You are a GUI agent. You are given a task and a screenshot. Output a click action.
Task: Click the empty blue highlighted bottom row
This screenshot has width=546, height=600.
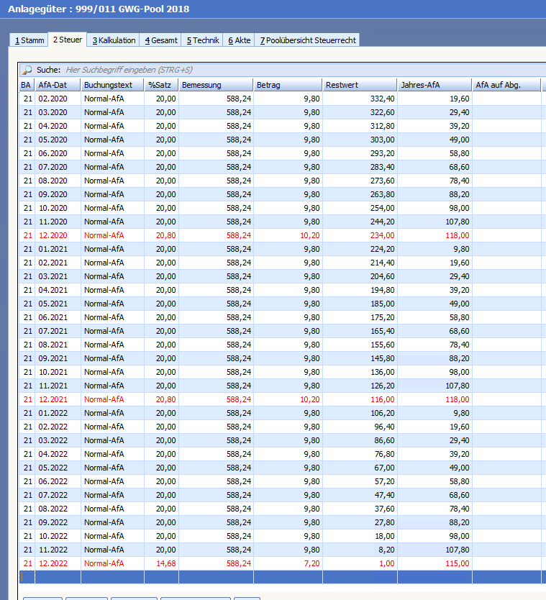coord(216,577)
